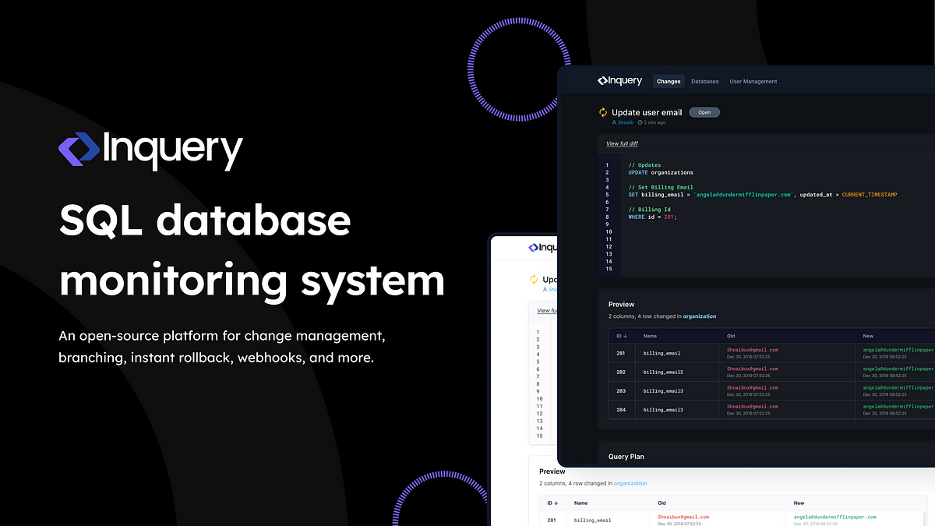
Task: Select row ID 282 in dark window table
Action: tap(621, 372)
